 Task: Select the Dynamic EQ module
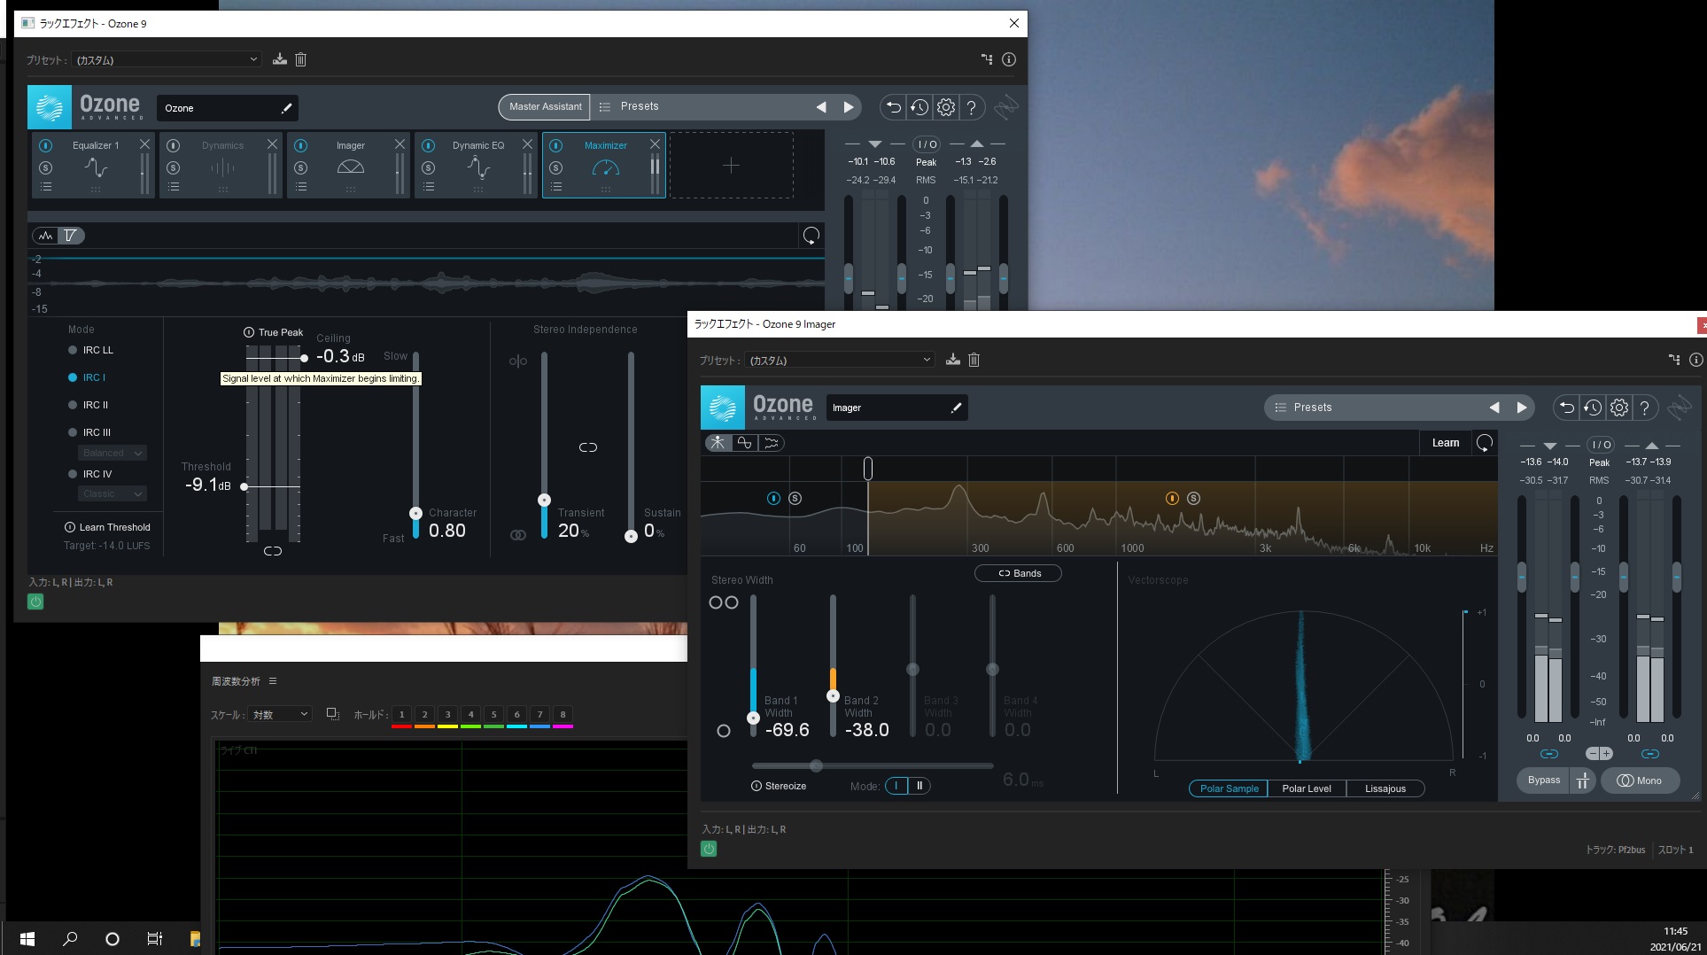477,166
